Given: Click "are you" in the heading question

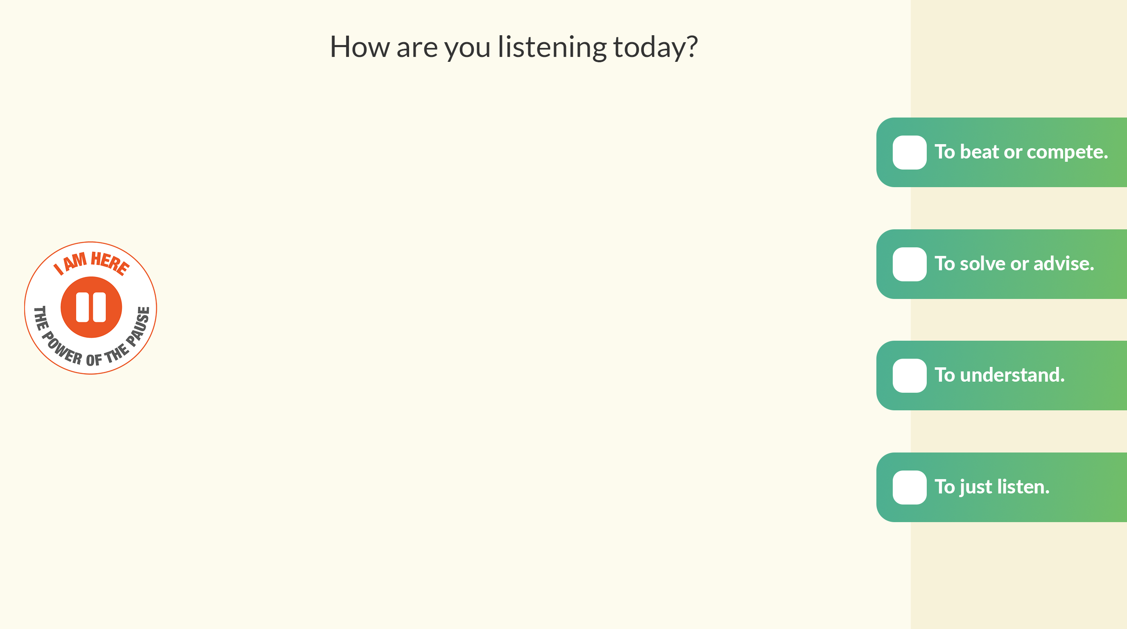Looking at the screenshot, I should [443, 47].
